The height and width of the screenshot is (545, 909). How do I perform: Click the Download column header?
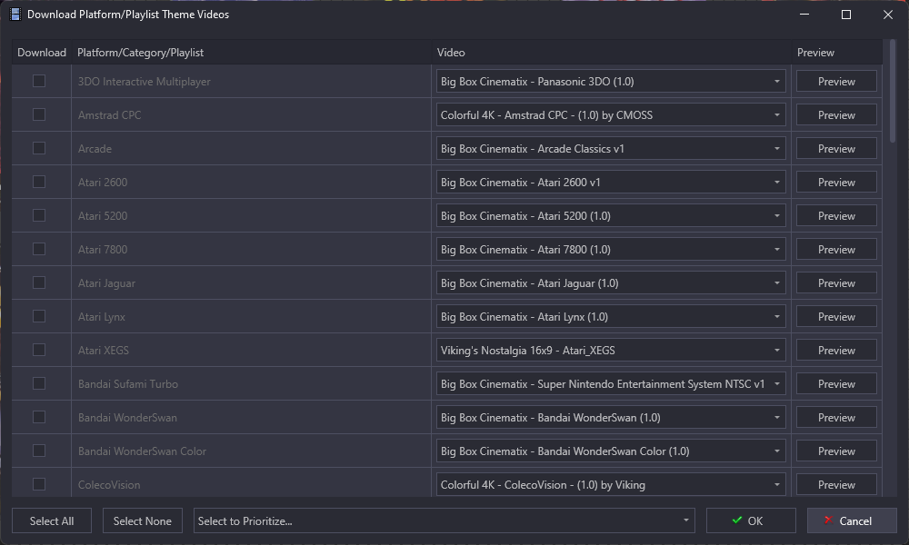point(42,52)
